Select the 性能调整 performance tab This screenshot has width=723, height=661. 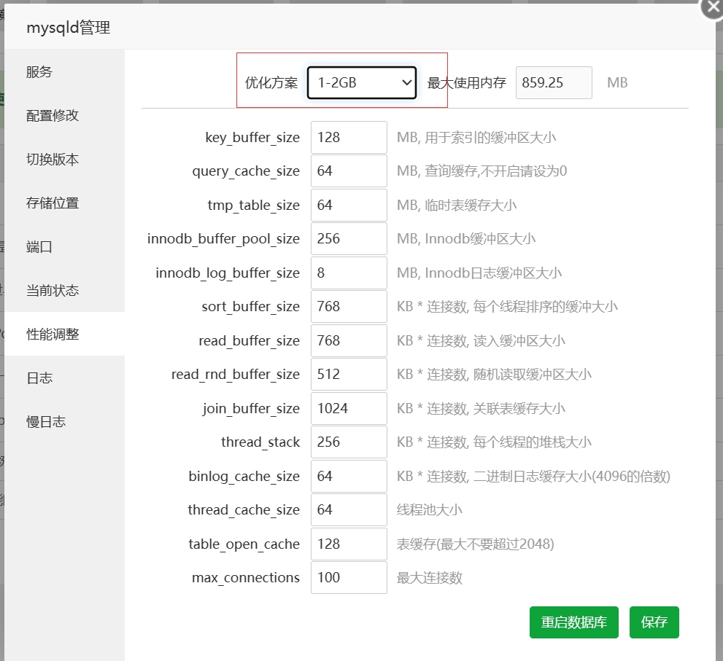point(47,334)
